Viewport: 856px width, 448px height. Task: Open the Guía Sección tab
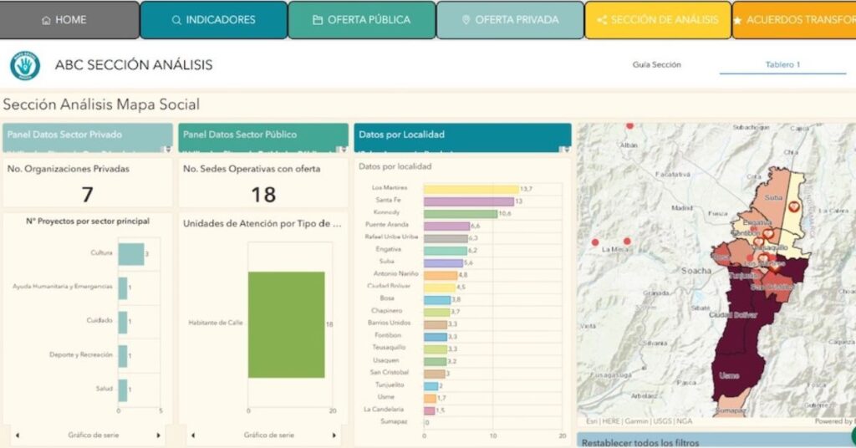(656, 65)
